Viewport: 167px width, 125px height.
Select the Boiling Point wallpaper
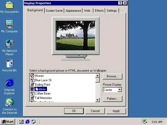(x=43, y=85)
